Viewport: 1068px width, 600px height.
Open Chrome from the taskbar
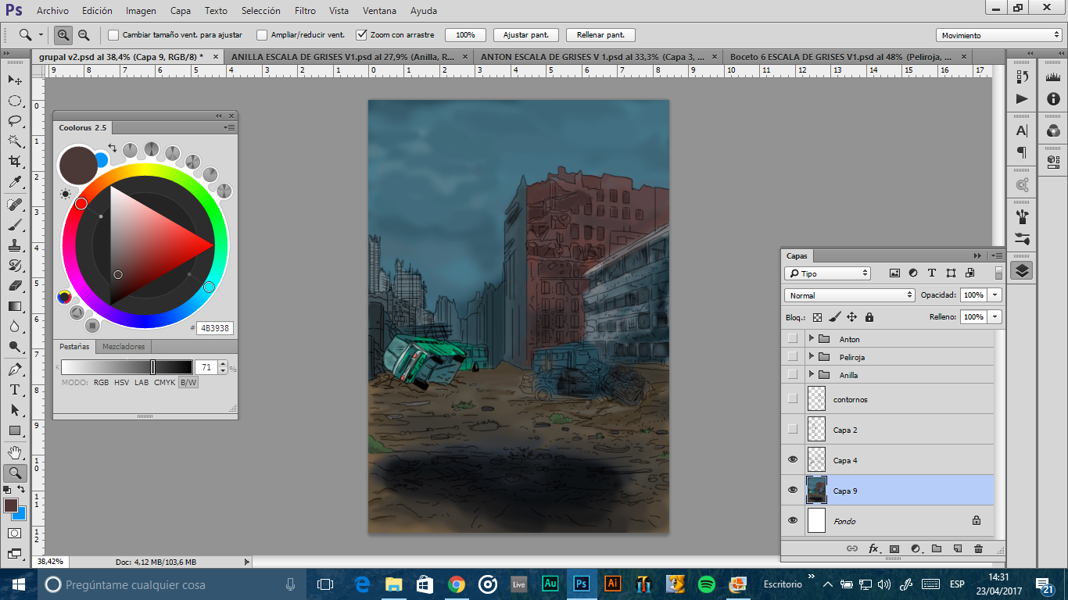[457, 584]
